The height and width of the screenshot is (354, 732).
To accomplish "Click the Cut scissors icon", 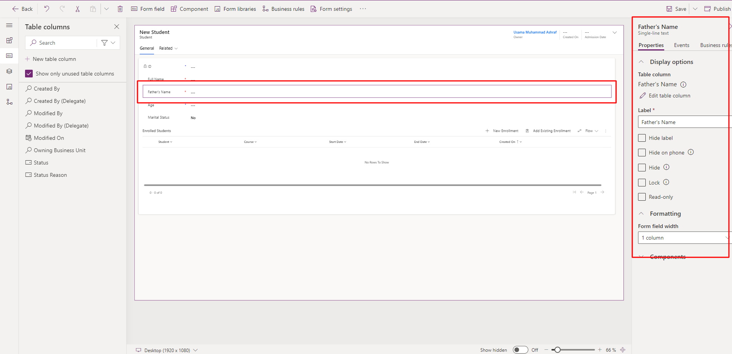I will 77,9.
